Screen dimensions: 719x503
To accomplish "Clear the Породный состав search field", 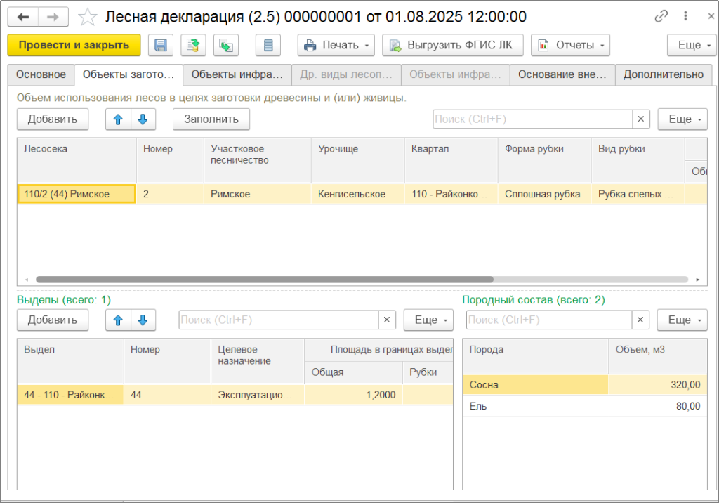I will coord(640,320).
